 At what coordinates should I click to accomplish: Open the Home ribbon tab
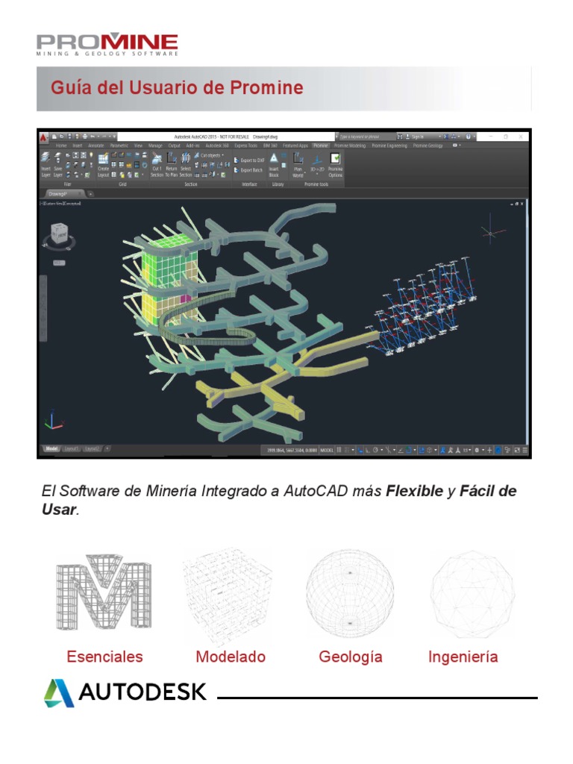pyautogui.click(x=61, y=145)
